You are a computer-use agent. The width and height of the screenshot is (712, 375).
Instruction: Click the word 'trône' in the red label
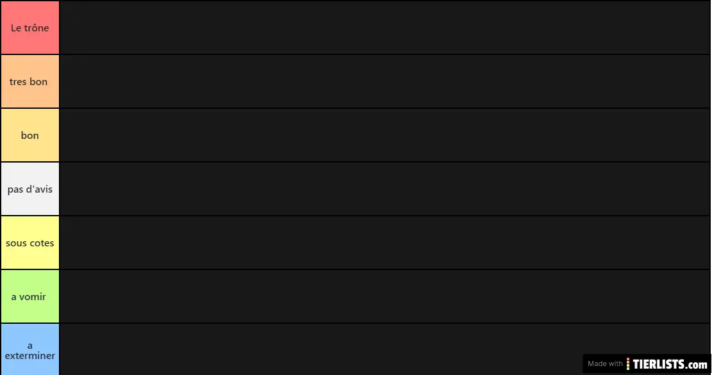36,28
